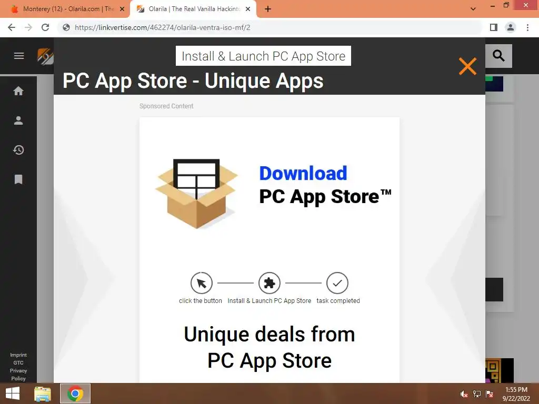The width and height of the screenshot is (539, 404).
Task: Click the puzzle piece install step icon
Action: [269, 283]
